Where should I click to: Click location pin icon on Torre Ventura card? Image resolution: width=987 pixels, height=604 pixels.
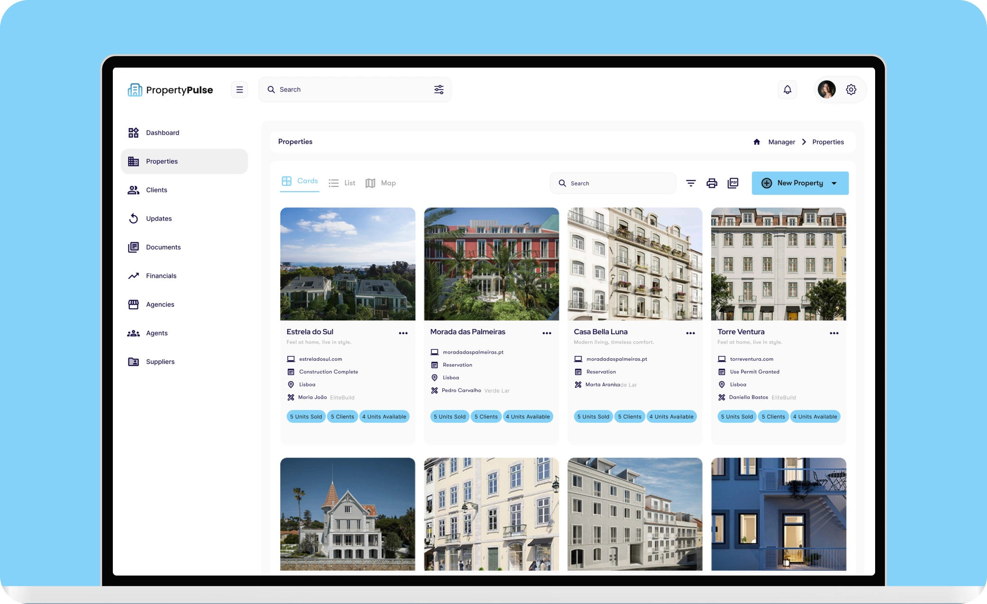coord(722,384)
